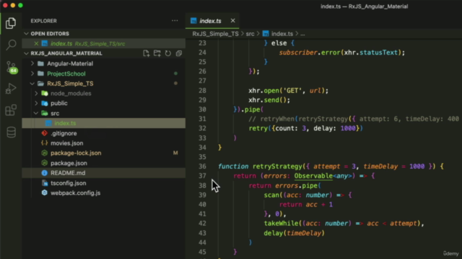Screen dimensions: 462x259
Task: Open package-lock.json file
Action: 76,153
